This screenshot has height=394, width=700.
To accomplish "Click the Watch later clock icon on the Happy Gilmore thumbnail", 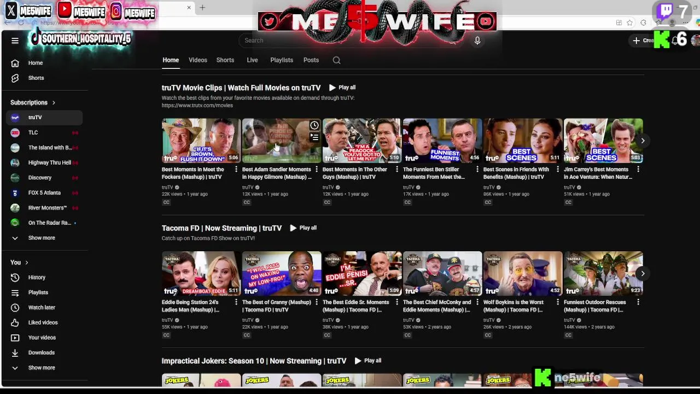I will point(314,125).
